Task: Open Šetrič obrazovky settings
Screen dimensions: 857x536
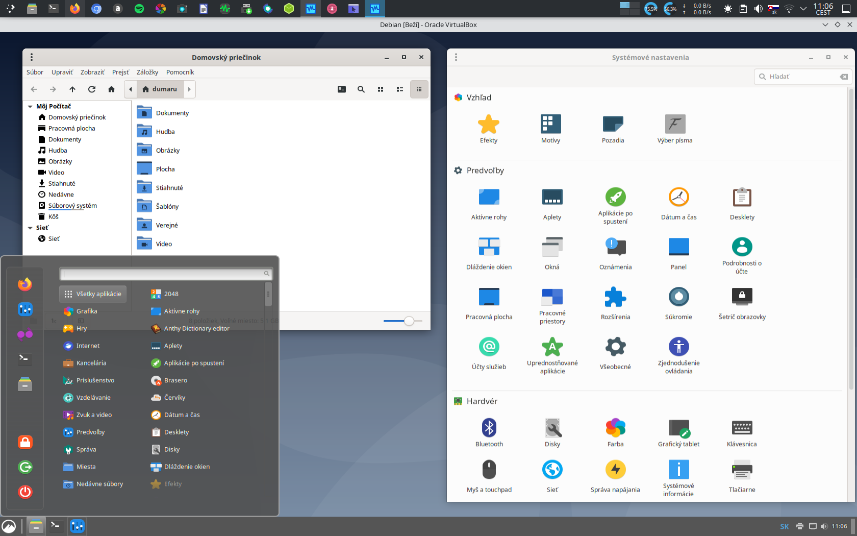Action: coord(742,304)
